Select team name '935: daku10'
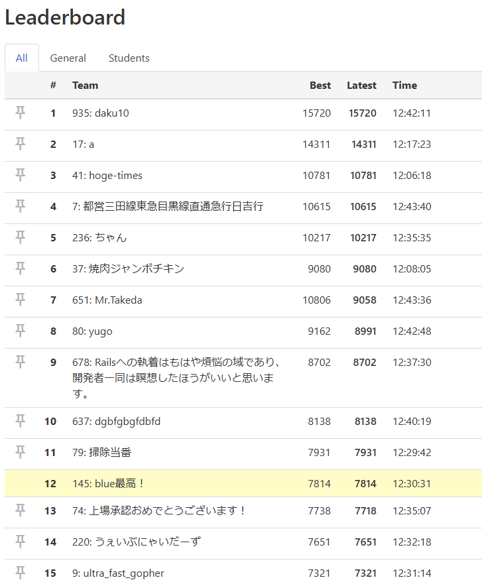Viewport: 482px width, 588px height. [x=101, y=113]
